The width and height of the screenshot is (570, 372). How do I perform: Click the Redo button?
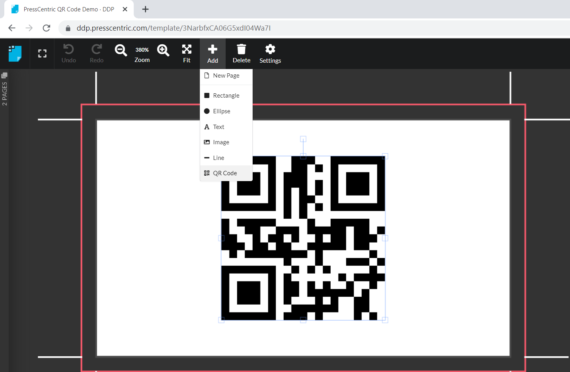point(97,53)
